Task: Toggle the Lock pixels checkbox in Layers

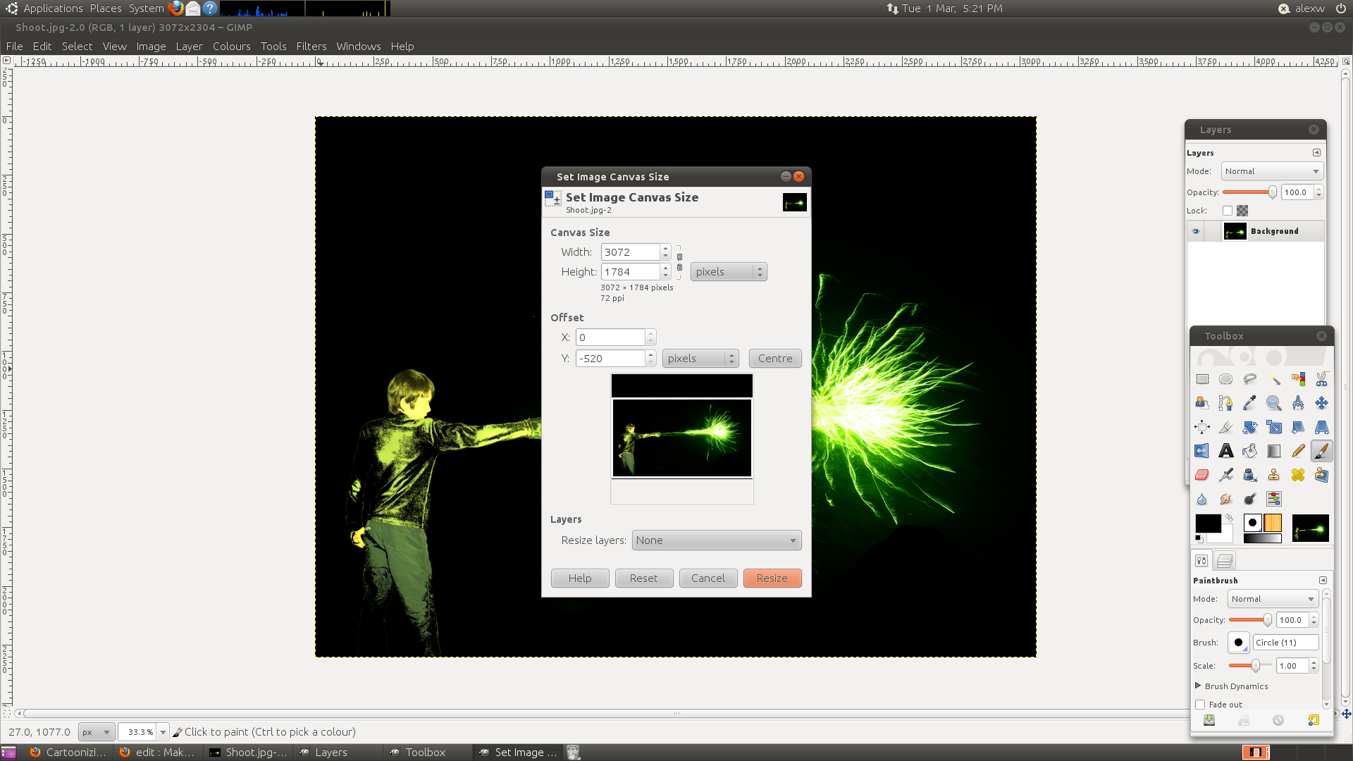Action: coord(1228,211)
